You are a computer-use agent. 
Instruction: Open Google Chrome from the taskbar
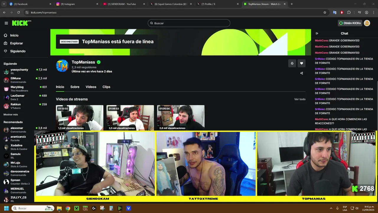pos(68,208)
